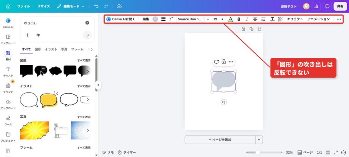Screen dimensions: 349x157
Task: Show all イラスト results
Action: click(x=84, y=86)
